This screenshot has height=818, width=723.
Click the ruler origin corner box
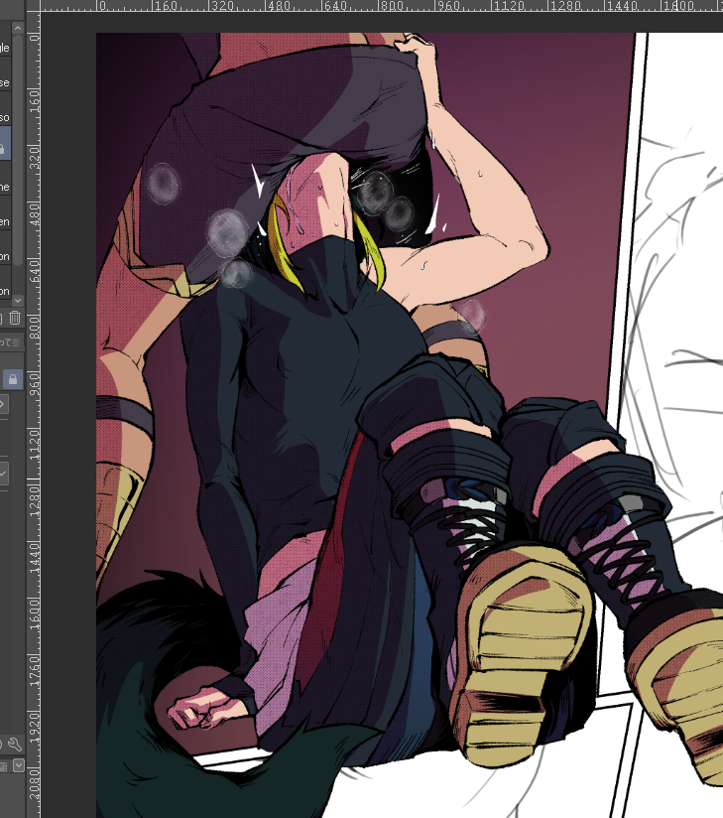[33, 6]
